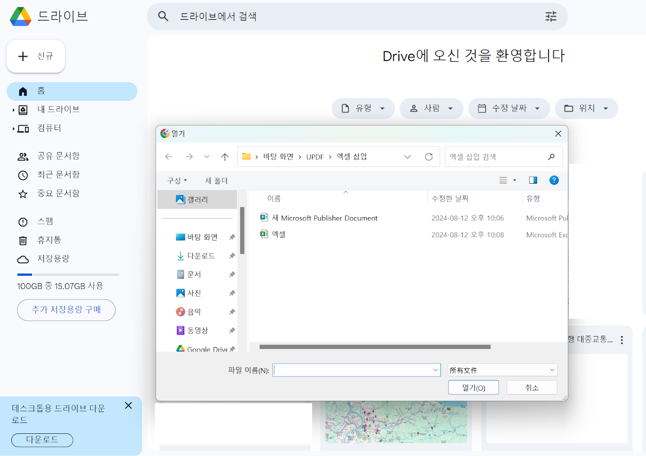Open the 휴지통 trash
Viewport: 646px width, 456px height.
(x=49, y=240)
